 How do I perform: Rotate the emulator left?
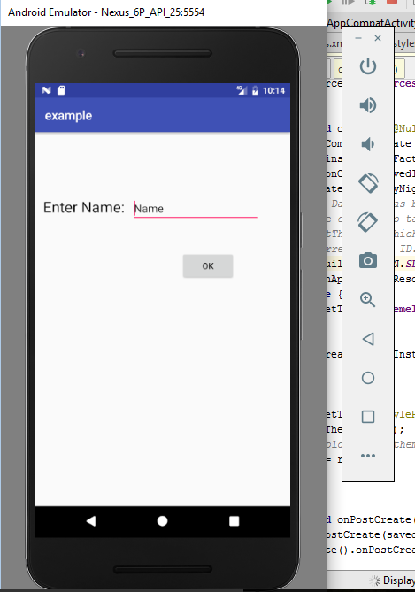pyautogui.click(x=368, y=183)
